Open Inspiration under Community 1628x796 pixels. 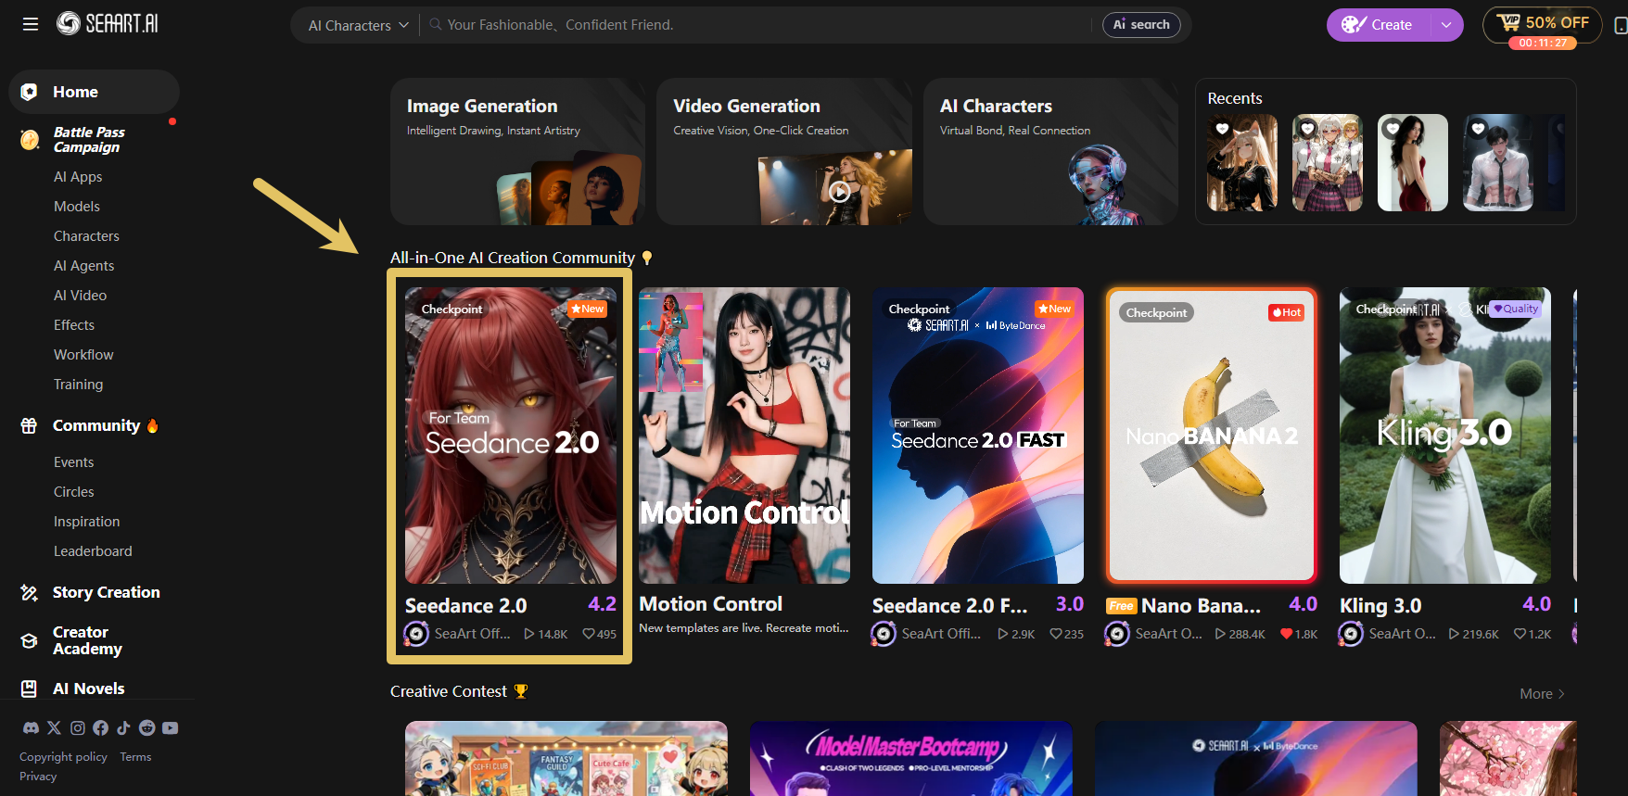pyautogui.click(x=86, y=522)
